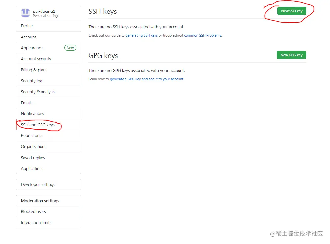Click the SSH keys heading
330x244 pixels.
point(102,12)
